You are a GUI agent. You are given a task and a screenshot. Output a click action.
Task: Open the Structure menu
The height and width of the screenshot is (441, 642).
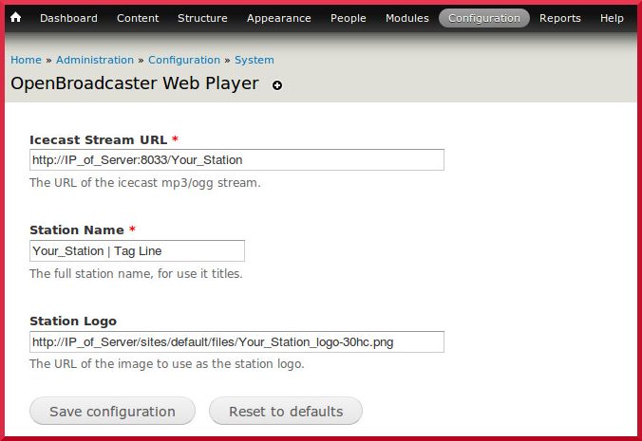tap(202, 18)
